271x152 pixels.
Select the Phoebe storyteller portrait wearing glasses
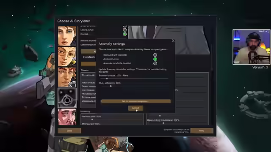pos(67,57)
